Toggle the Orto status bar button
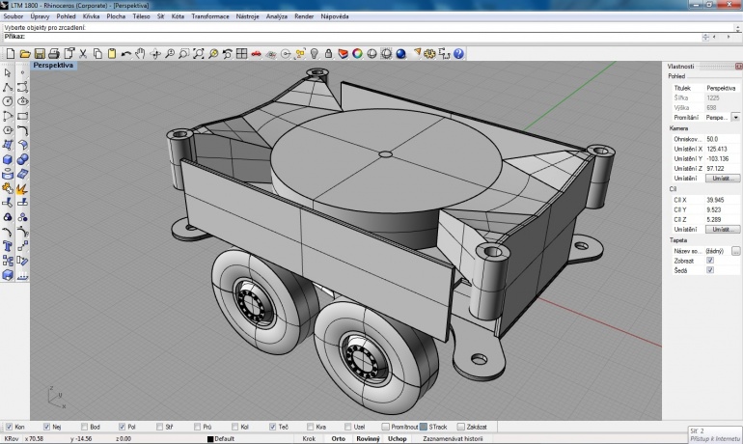The image size is (743, 444). (339, 439)
